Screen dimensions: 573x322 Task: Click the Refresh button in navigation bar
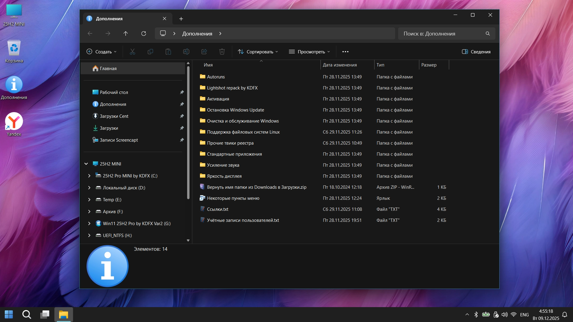tap(144, 33)
